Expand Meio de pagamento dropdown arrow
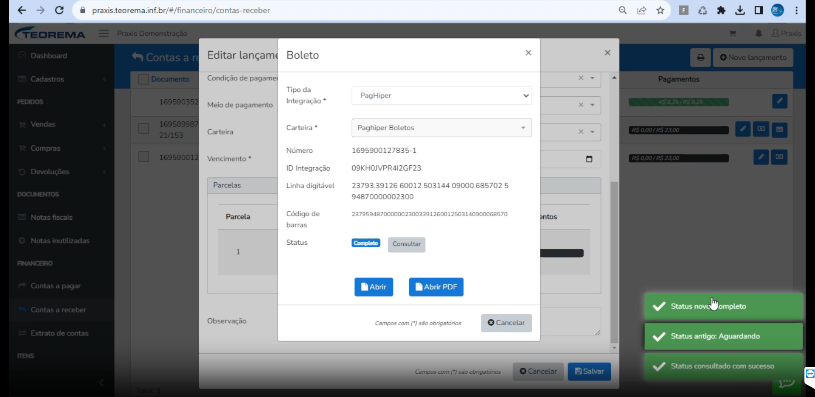The height and width of the screenshot is (397, 815). pyautogui.click(x=593, y=105)
